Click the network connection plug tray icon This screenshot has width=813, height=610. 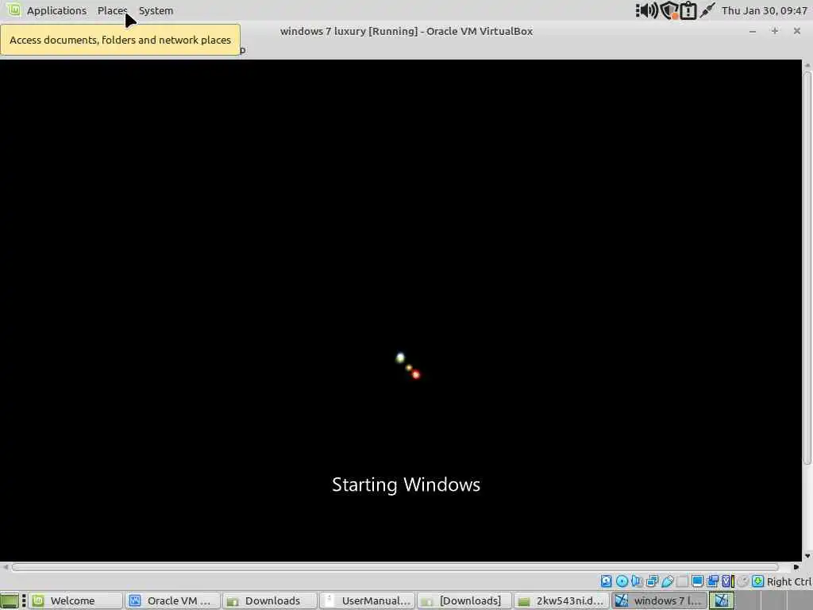(707, 10)
